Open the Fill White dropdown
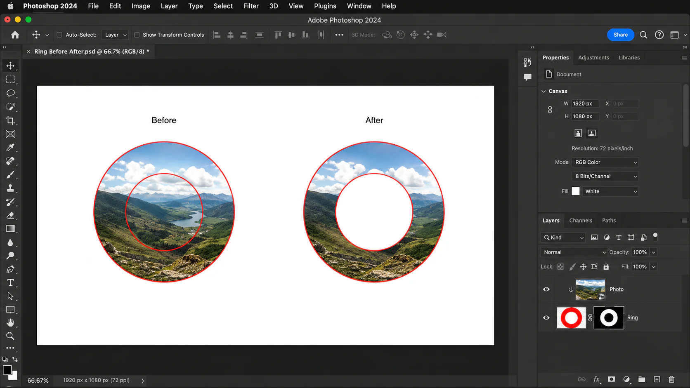 (x=610, y=191)
